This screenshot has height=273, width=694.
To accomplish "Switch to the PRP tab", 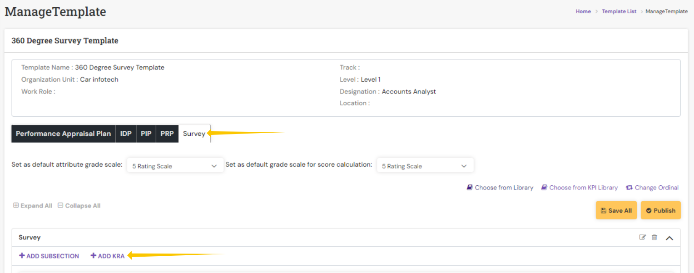I will (167, 134).
